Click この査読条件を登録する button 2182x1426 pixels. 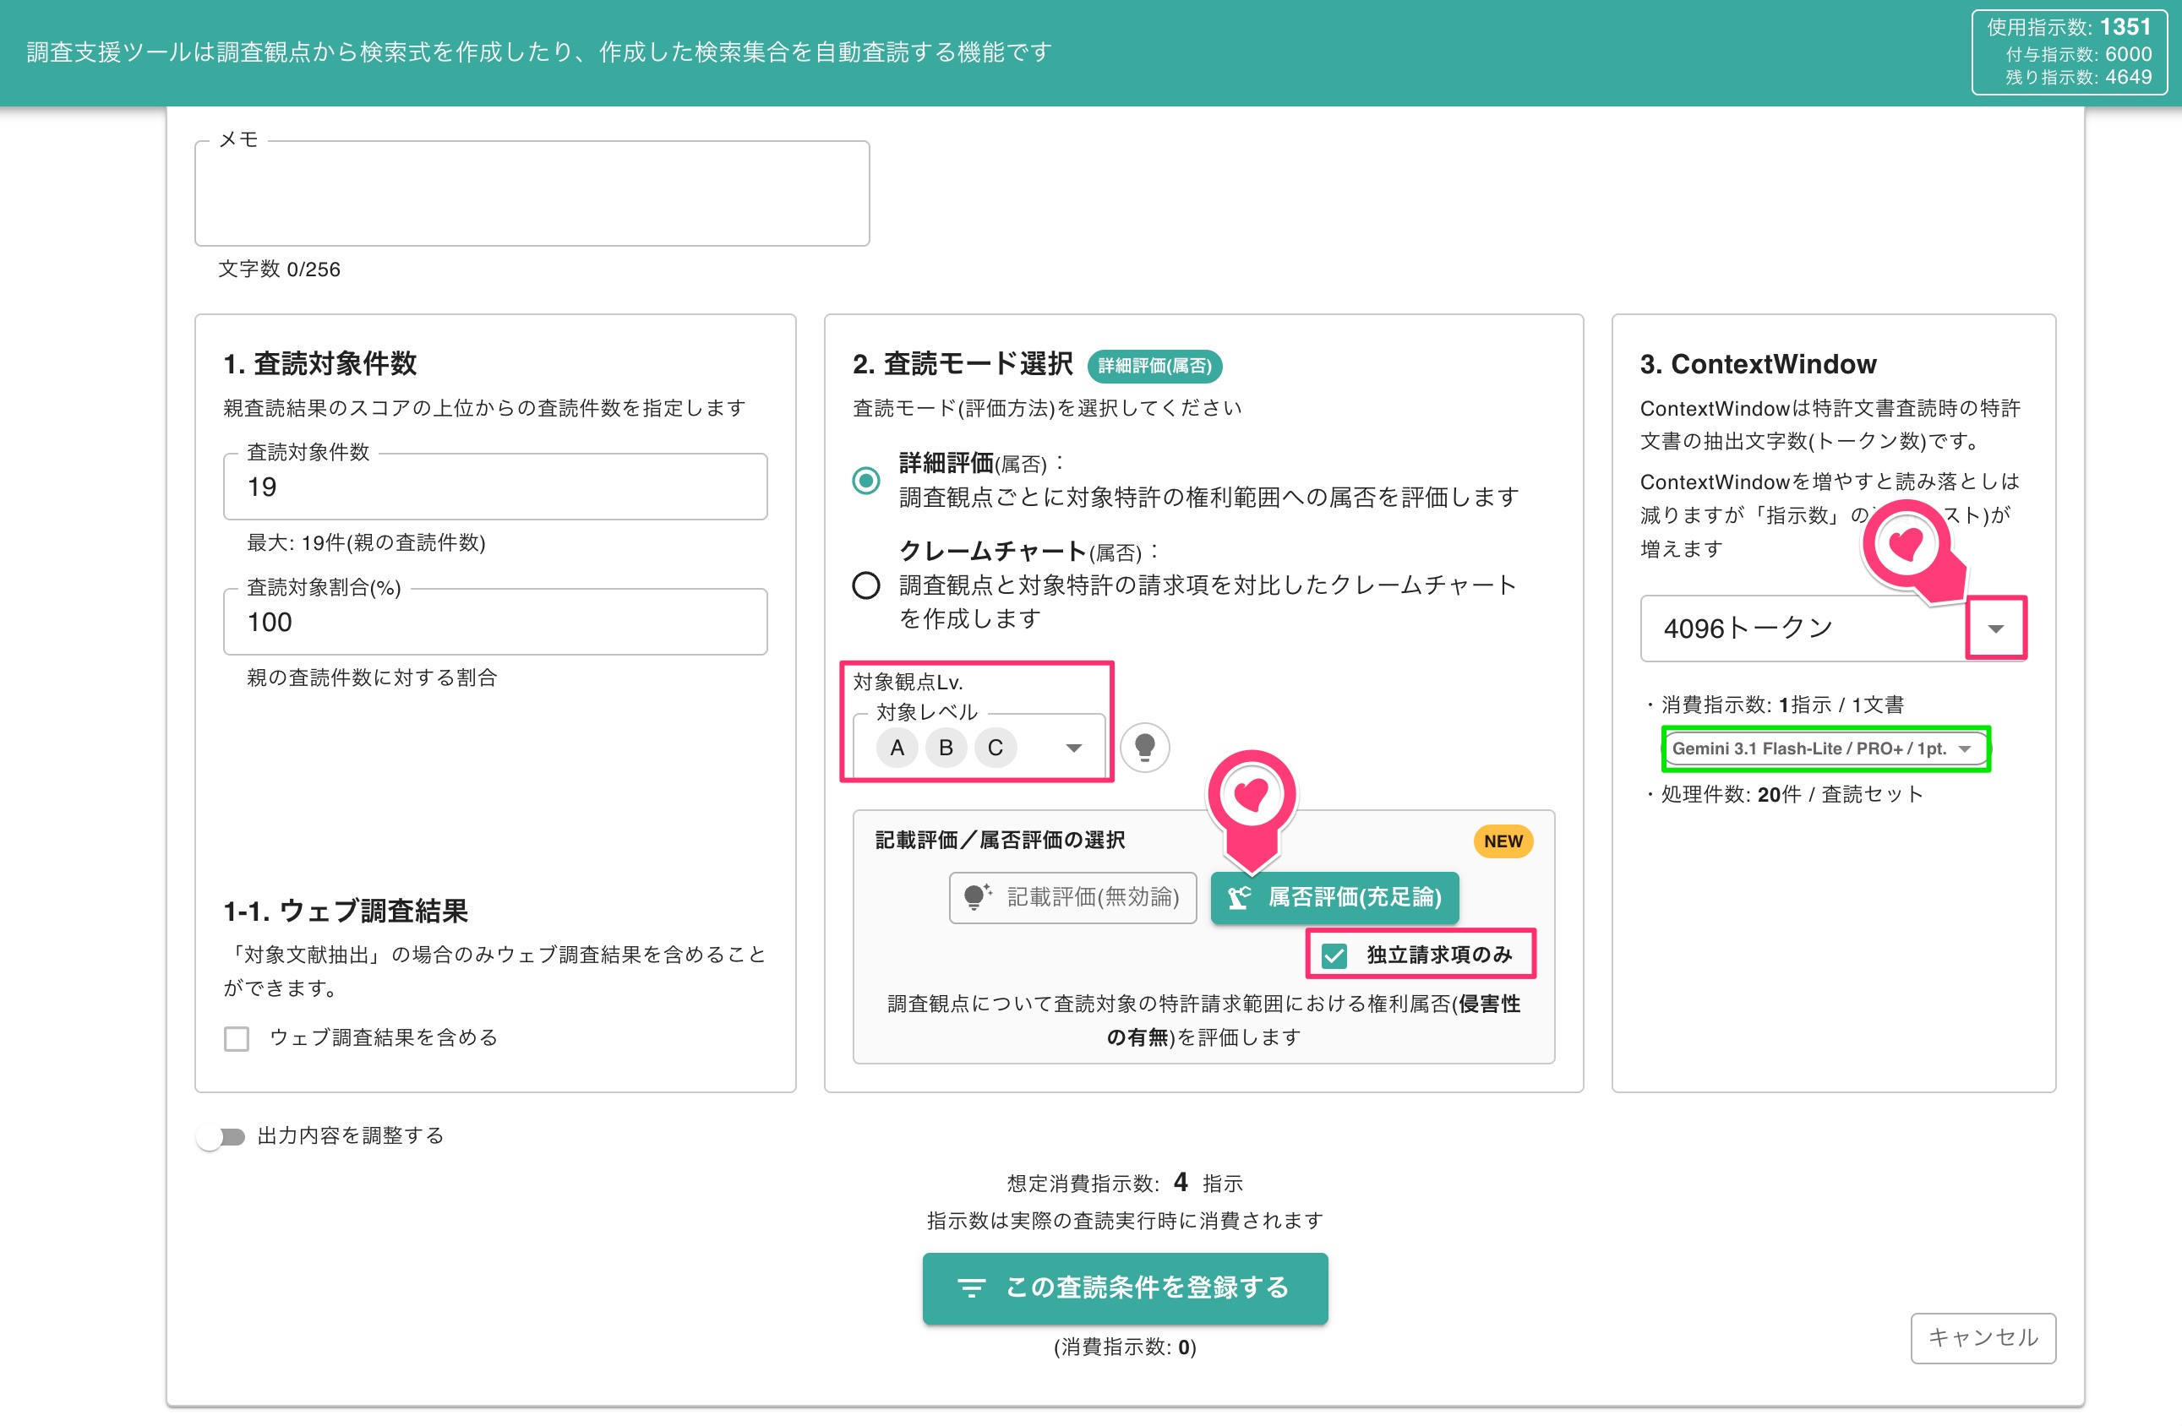1124,1287
